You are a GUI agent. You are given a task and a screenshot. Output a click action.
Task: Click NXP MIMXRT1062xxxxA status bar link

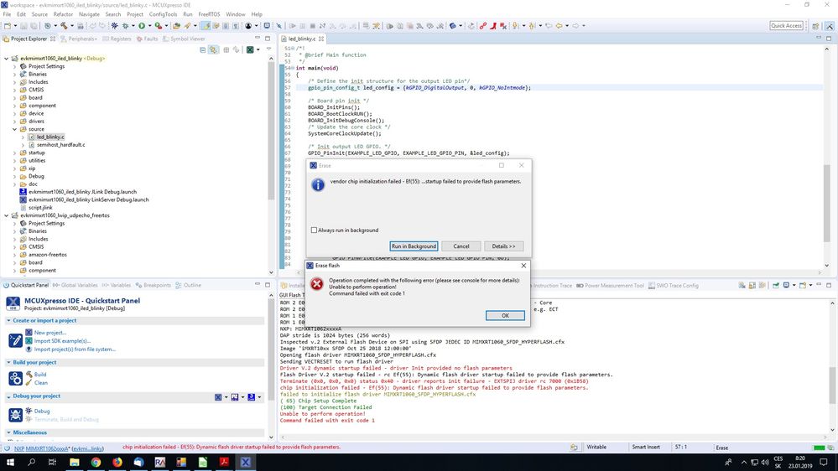tap(42, 448)
